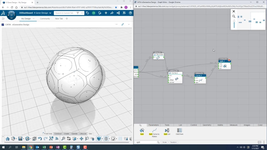Viewport: 267px width, 150px height.
Task: Open the comment bubble icon in the Graph Editor
Action: coord(259,142)
